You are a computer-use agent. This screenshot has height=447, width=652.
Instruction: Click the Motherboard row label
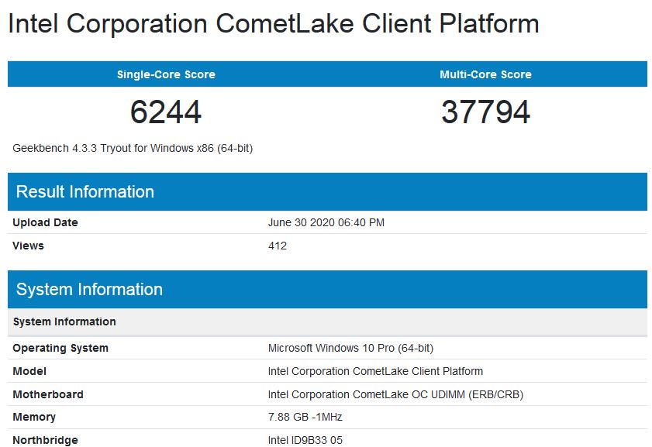pos(48,394)
